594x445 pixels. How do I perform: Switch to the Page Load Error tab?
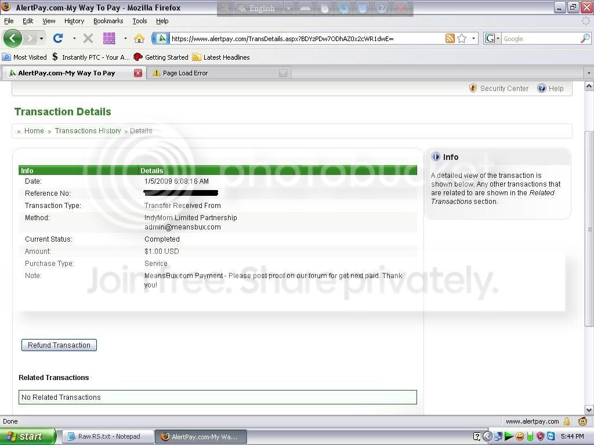click(x=218, y=73)
